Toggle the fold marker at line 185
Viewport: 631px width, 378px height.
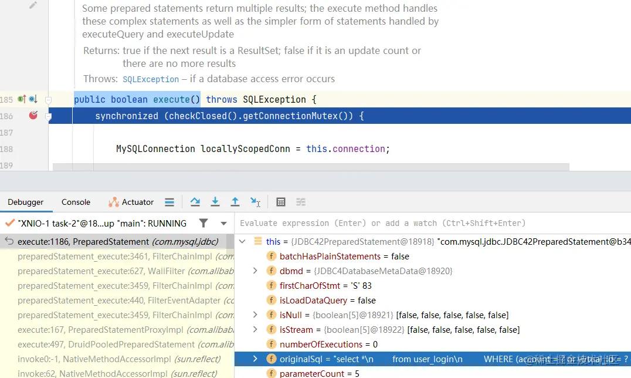[48, 100]
